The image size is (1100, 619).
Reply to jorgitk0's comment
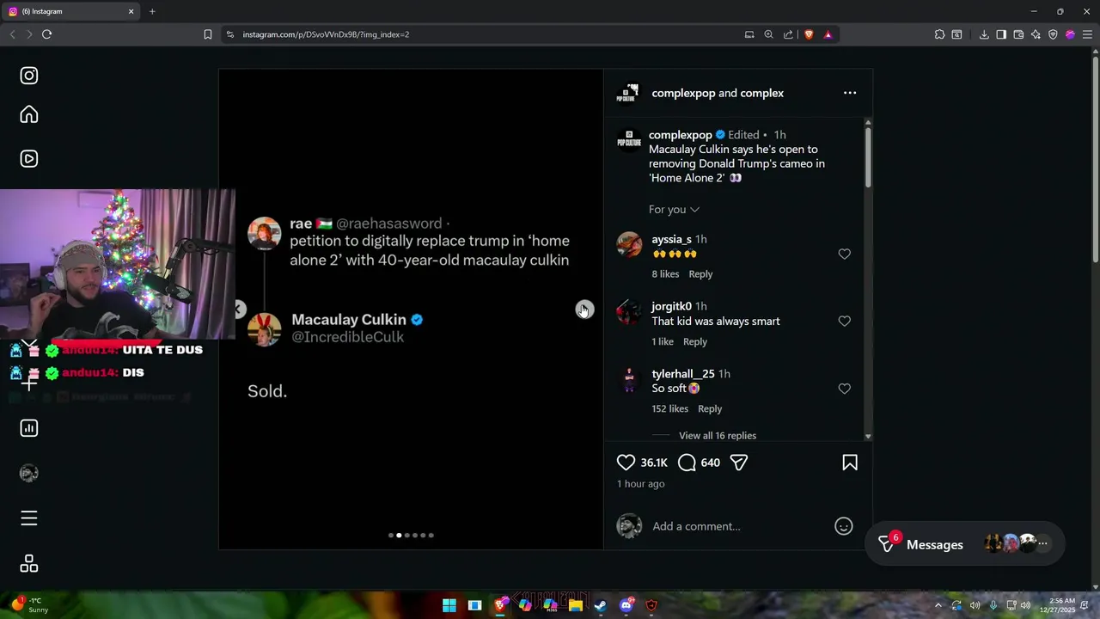pos(694,341)
